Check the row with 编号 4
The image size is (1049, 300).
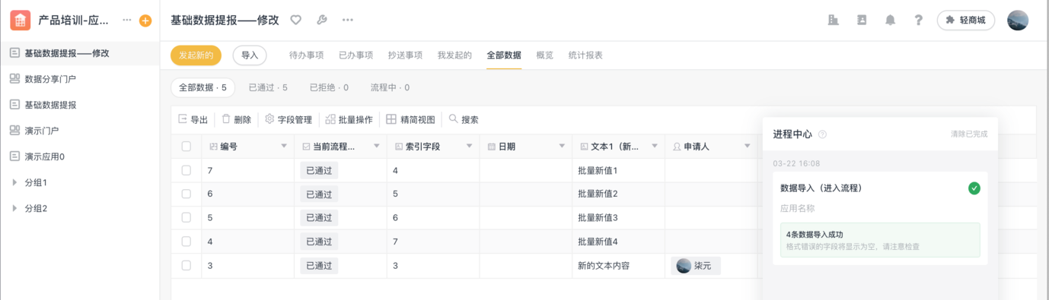[187, 242]
